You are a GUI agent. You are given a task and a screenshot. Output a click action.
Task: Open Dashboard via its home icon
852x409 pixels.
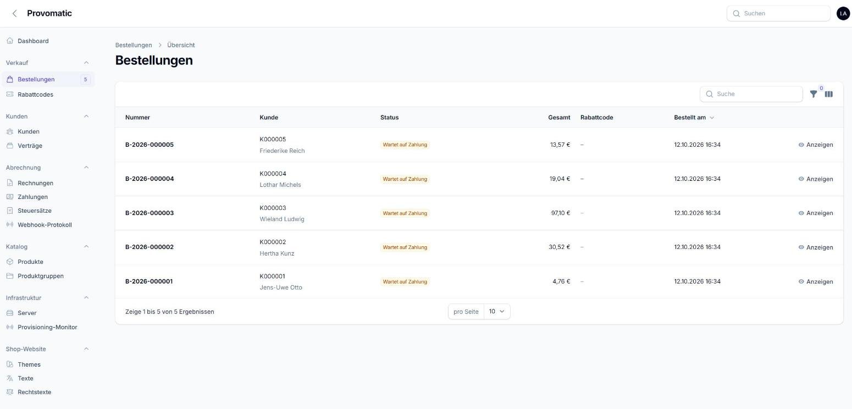(10, 41)
